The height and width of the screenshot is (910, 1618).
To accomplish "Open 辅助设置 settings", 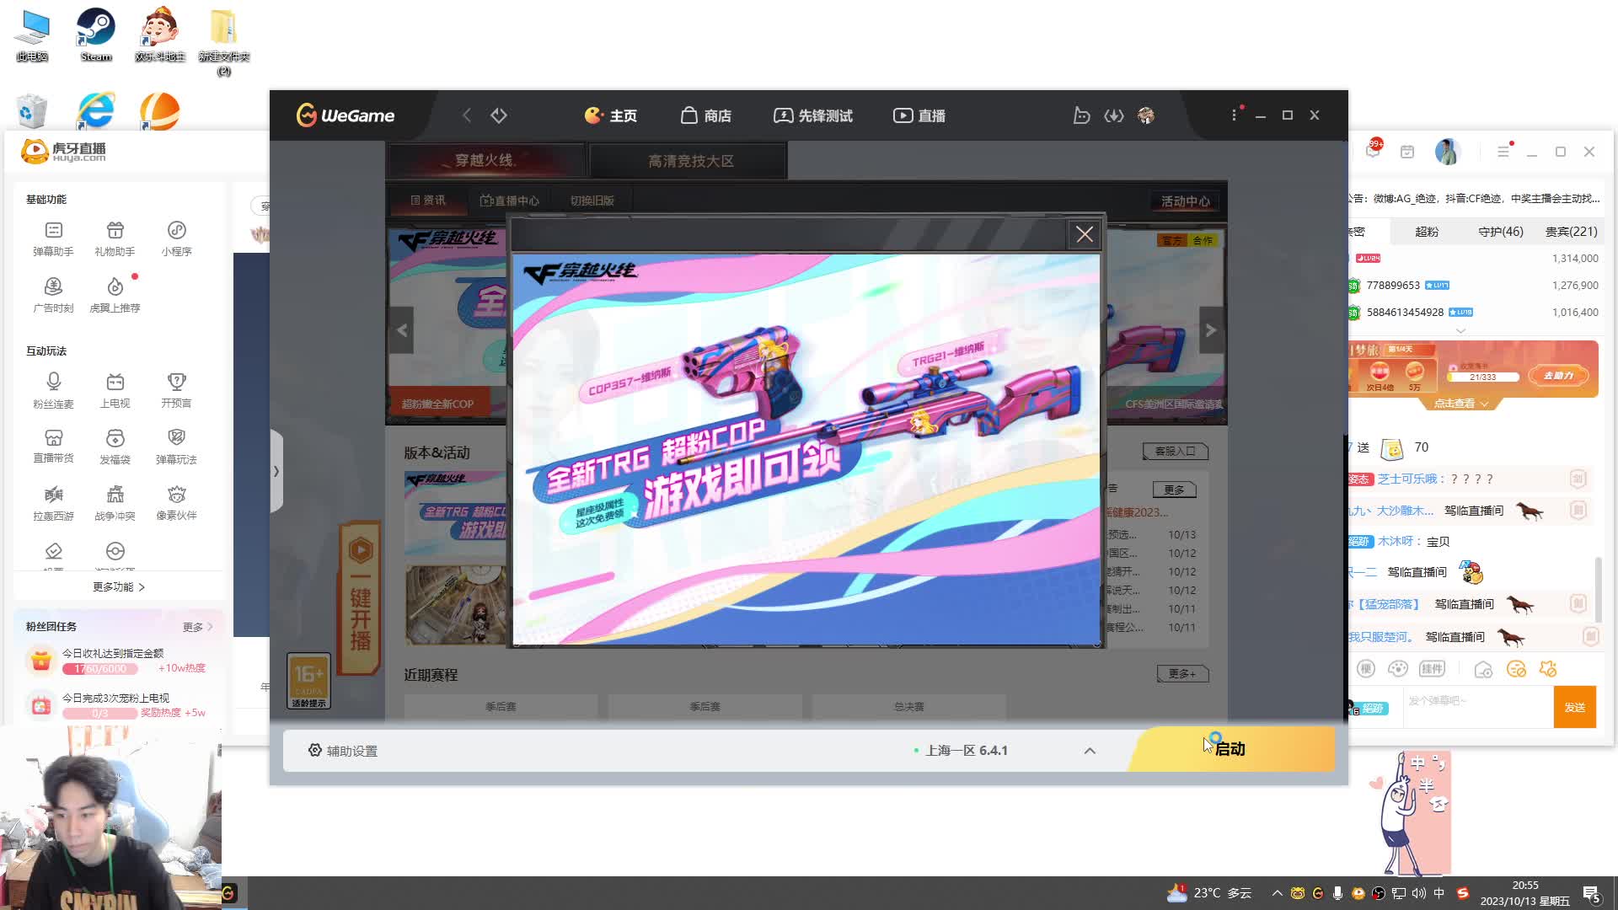I will (x=343, y=751).
